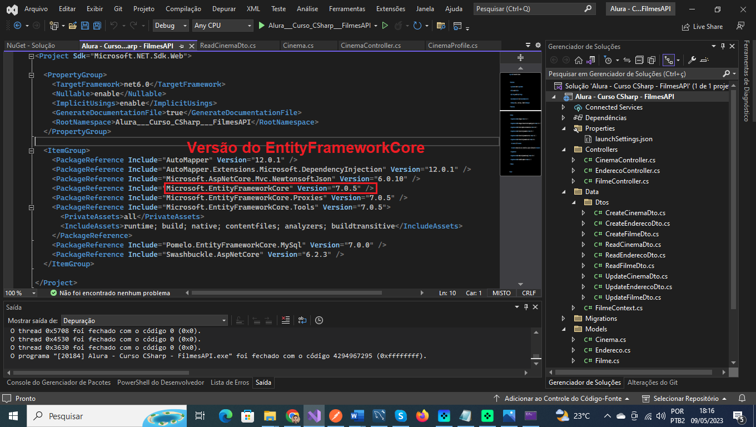Switch to Alterações do Git tab
Image resolution: width=756 pixels, height=427 pixels.
[653, 383]
